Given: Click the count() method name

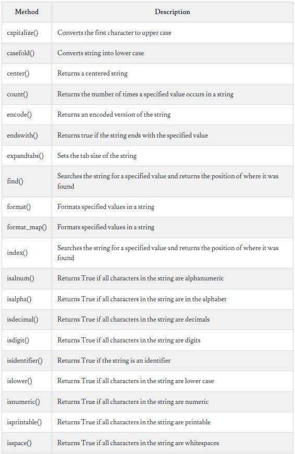Looking at the screenshot, I should (17, 94).
